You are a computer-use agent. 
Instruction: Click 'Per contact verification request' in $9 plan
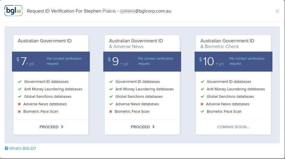(155, 61)
